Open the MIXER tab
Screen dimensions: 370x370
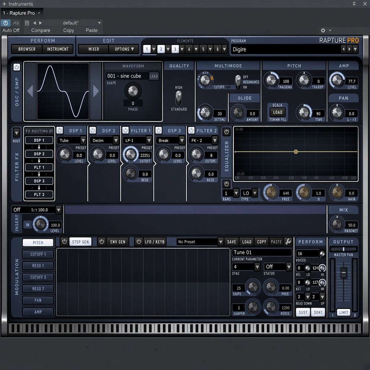94,49
